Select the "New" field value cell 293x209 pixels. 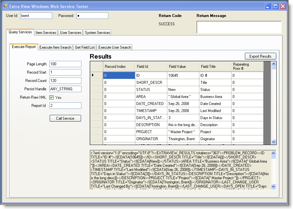[x=183, y=90]
